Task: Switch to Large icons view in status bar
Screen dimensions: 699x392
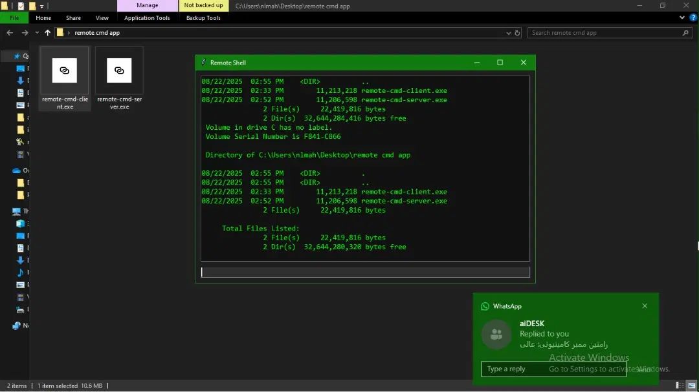Action: (691, 386)
